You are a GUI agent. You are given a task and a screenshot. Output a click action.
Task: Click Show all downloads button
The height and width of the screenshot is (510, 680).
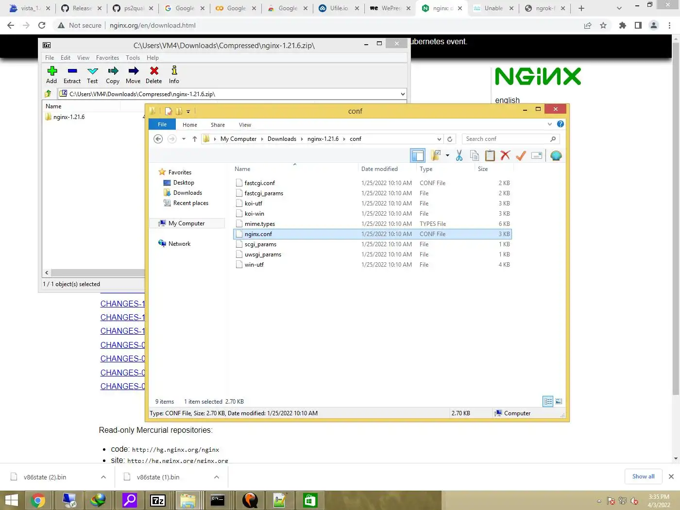(x=643, y=476)
